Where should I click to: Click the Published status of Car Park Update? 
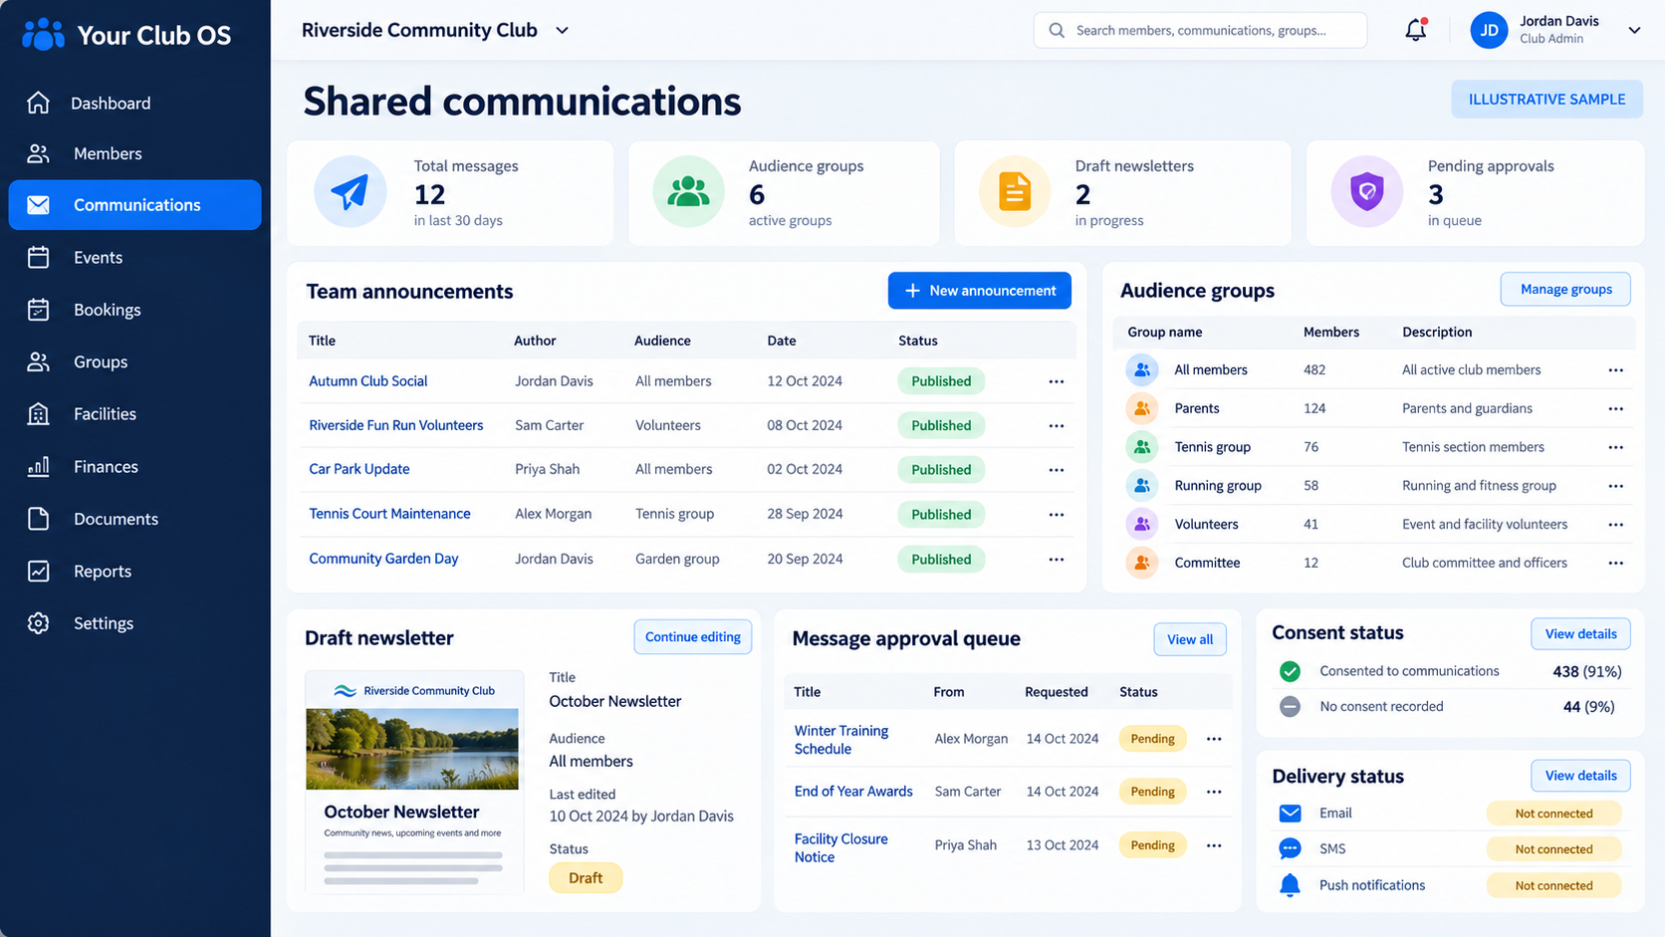(941, 470)
